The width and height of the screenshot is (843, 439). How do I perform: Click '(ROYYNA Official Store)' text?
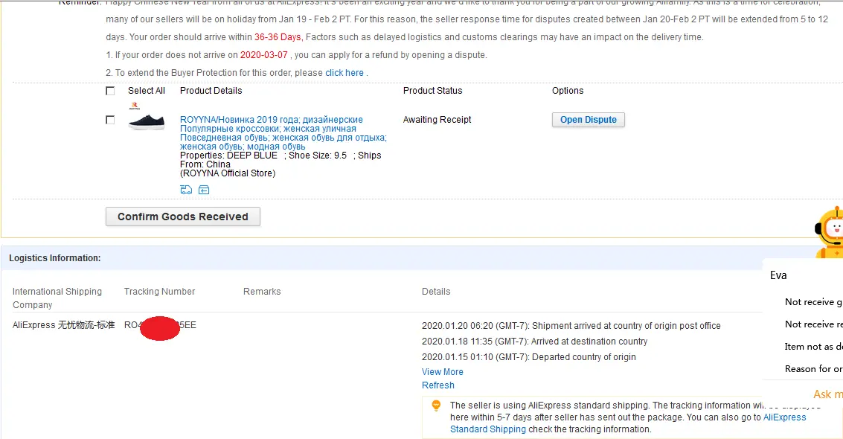click(228, 173)
